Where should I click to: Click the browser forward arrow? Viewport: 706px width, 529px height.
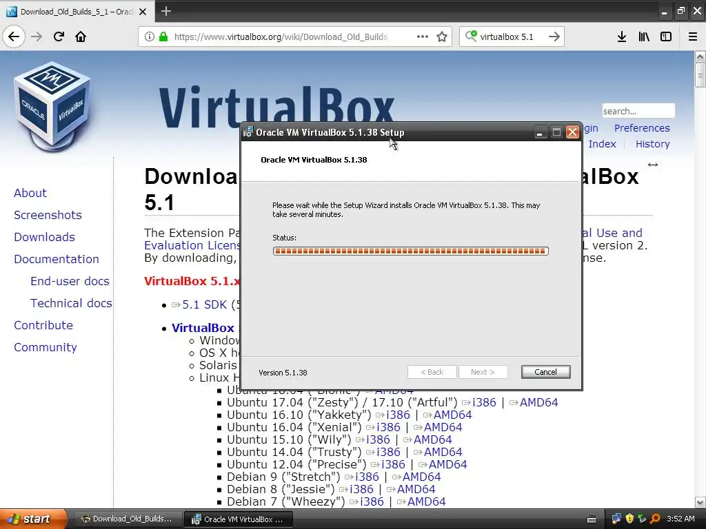[37, 37]
